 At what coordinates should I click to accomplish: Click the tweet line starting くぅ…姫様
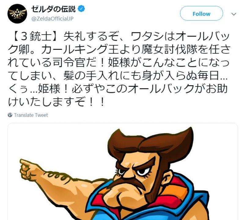118,89
